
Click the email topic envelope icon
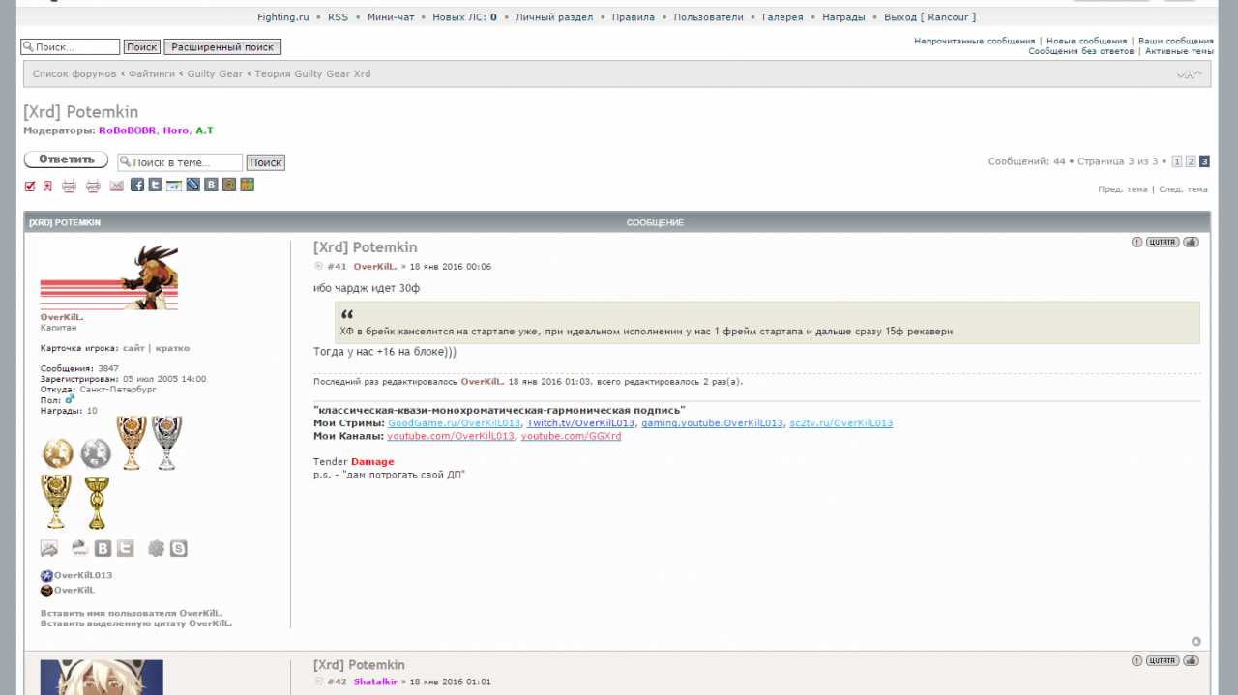(116, 186)
